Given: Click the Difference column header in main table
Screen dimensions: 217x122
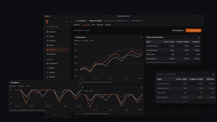Looking at the screenshot, I should point(196,42).
